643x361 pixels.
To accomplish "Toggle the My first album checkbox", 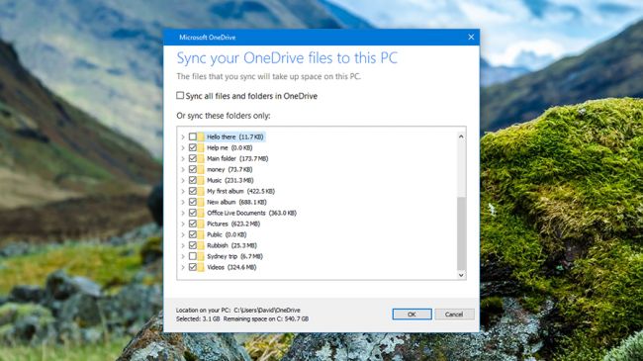I will tap(193, 191).
